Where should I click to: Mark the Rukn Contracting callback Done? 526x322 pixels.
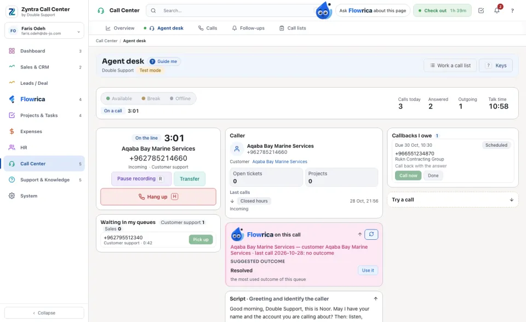(433, 175)
